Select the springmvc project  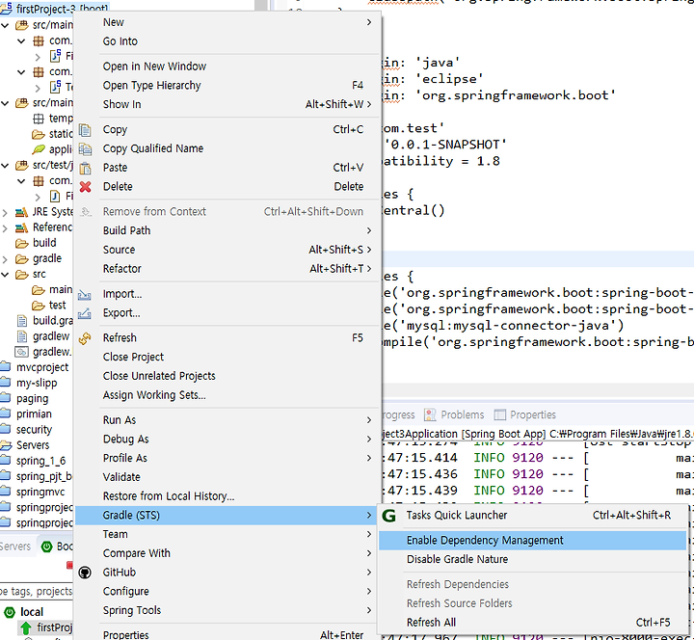(x=40, y=493)
